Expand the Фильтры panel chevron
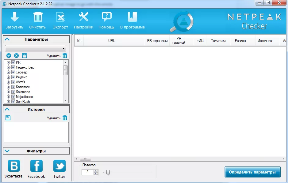The width and height of the screenshot is (288, 183). (x=7, y=151)
